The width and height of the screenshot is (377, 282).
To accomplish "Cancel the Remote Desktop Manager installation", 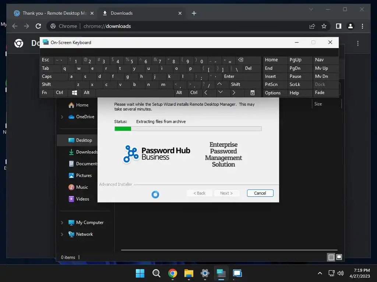I will click(260, 193).
